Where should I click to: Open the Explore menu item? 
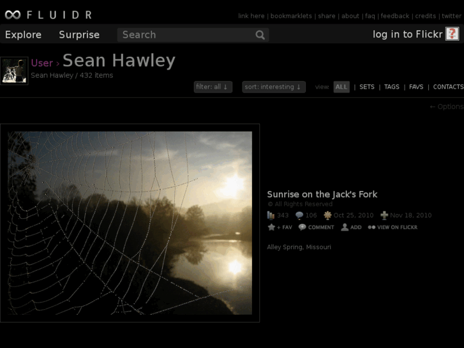(23, 34)
